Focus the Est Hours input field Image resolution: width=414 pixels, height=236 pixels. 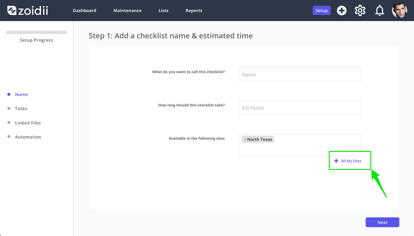(x=300, y=108)
